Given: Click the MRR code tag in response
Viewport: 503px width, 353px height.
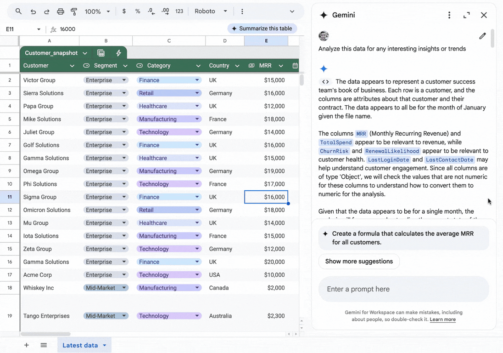Looking at the screenshot, I should click(361, 134).
